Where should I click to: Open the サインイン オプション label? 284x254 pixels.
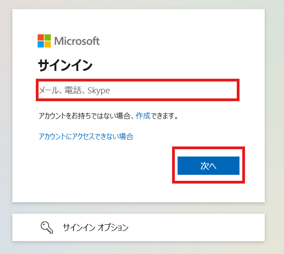click(x=95, y=227)
